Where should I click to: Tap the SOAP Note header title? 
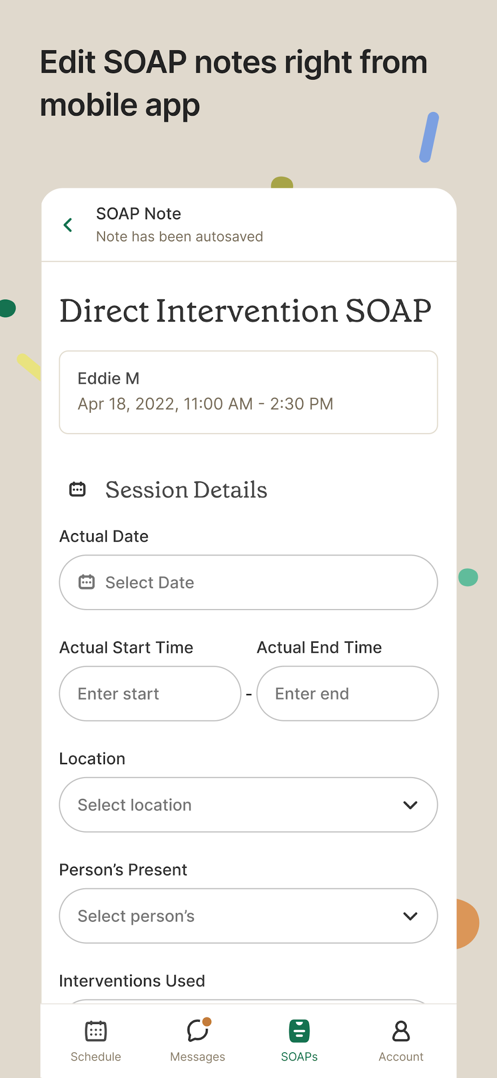click(x=139, y=214)
